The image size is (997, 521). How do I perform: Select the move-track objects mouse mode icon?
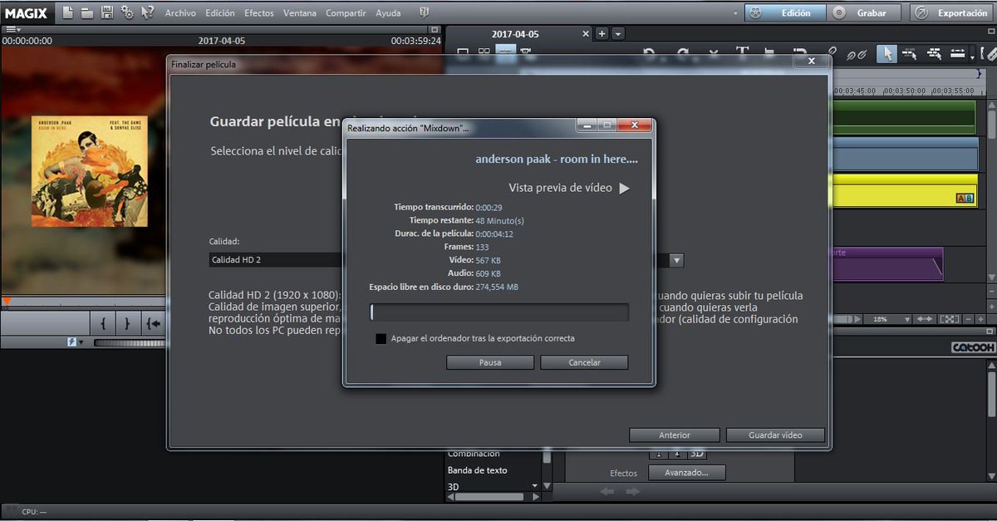(x=934, y=53)
